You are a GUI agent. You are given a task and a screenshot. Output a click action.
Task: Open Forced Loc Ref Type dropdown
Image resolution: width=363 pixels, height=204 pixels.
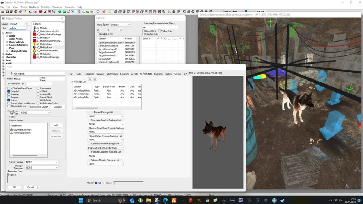[x=35, y=112]
